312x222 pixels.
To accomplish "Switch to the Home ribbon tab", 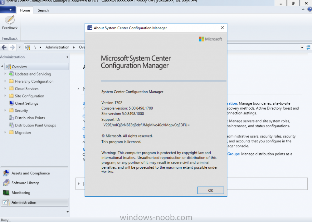I will tap(25, 10).
